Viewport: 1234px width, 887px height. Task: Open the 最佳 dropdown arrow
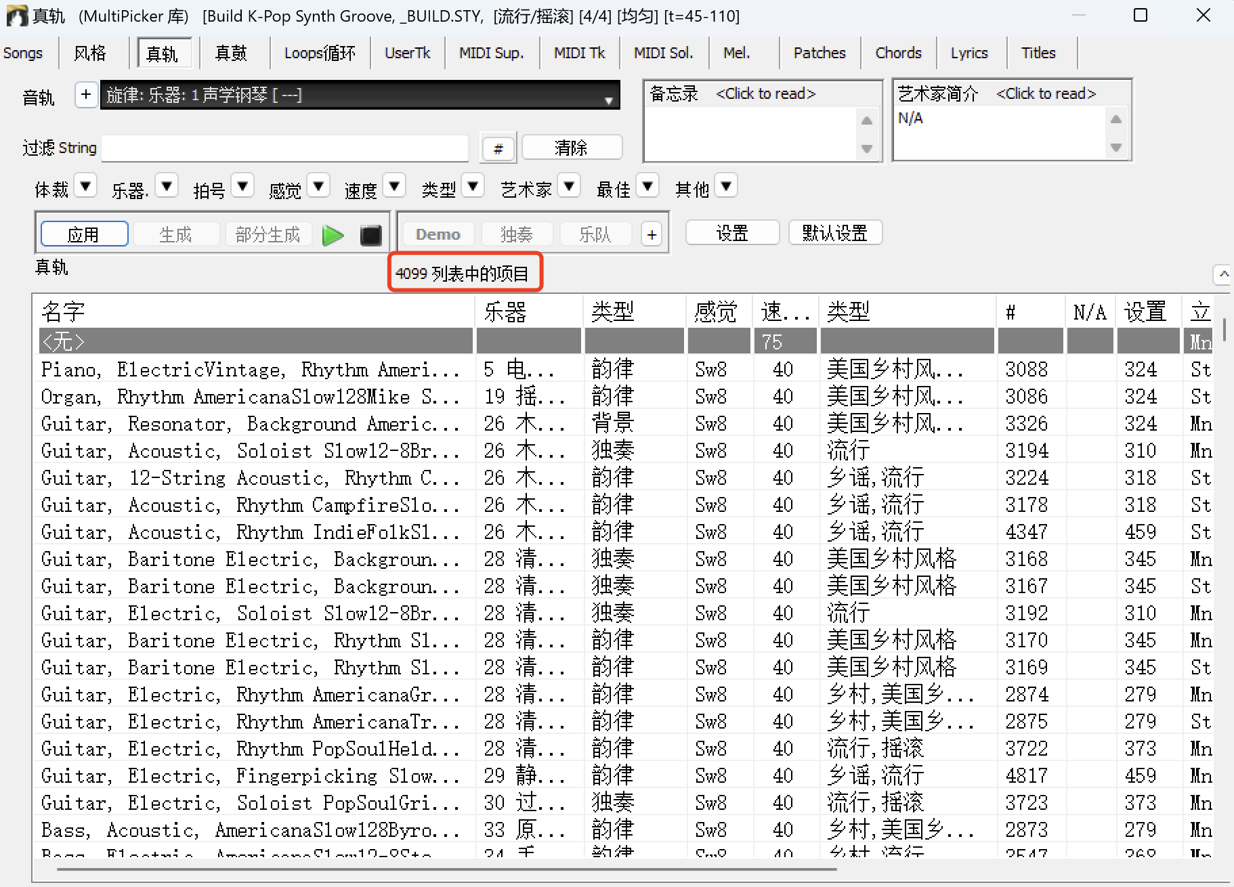[x=647, y=186]
